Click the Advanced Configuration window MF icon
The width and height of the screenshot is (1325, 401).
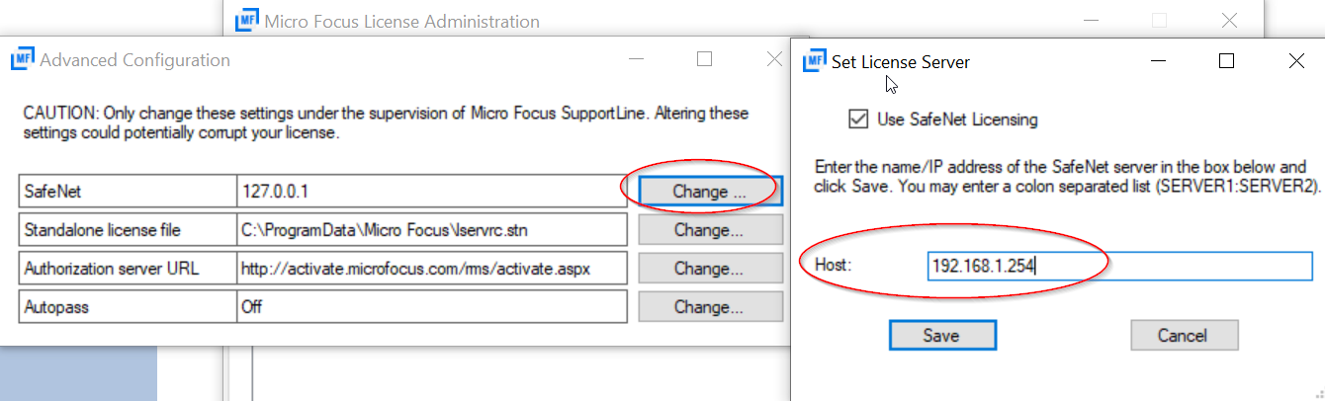pyautogui.click(x=23, y=60)
